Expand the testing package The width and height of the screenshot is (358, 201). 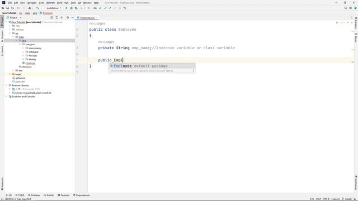[x=23, y=59]
